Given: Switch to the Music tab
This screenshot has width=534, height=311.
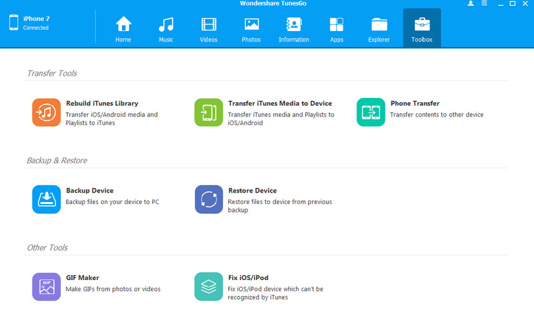Looking at the screenshot, I should (x=166, y=29).
